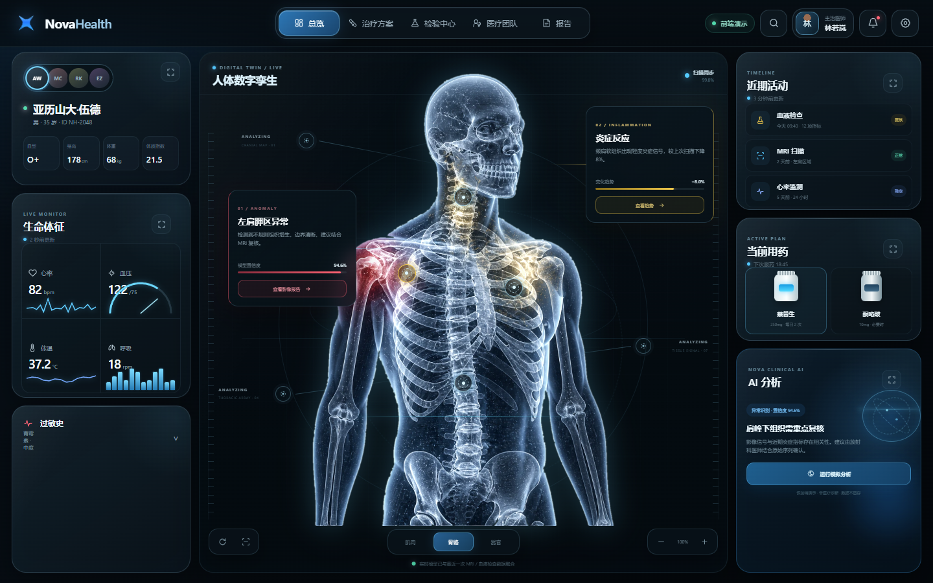Expand the 当前用药 panel fullscreen

pos(893,249)
